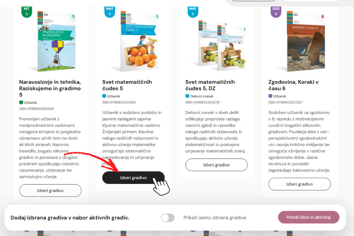Select Izberi gradivo for Zgodovina Koraki v času
Screen dimensions: 354x236
click(x=299, y=184)
